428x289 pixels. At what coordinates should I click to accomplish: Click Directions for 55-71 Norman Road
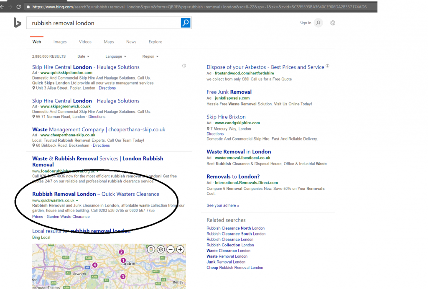[97, 117]
